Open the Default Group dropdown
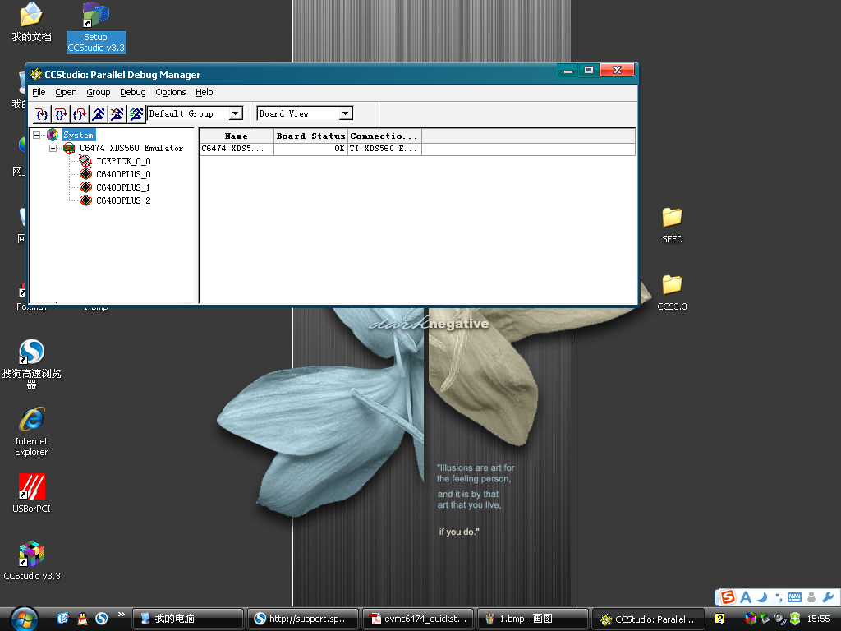This screenshot has width=841, height=631. pyautogui.click(x=235, y=113)
